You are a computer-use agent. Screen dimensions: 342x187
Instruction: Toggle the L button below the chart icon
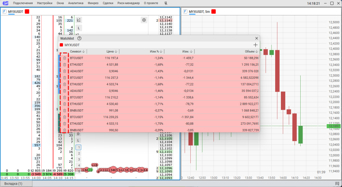[x=78, y=28]
